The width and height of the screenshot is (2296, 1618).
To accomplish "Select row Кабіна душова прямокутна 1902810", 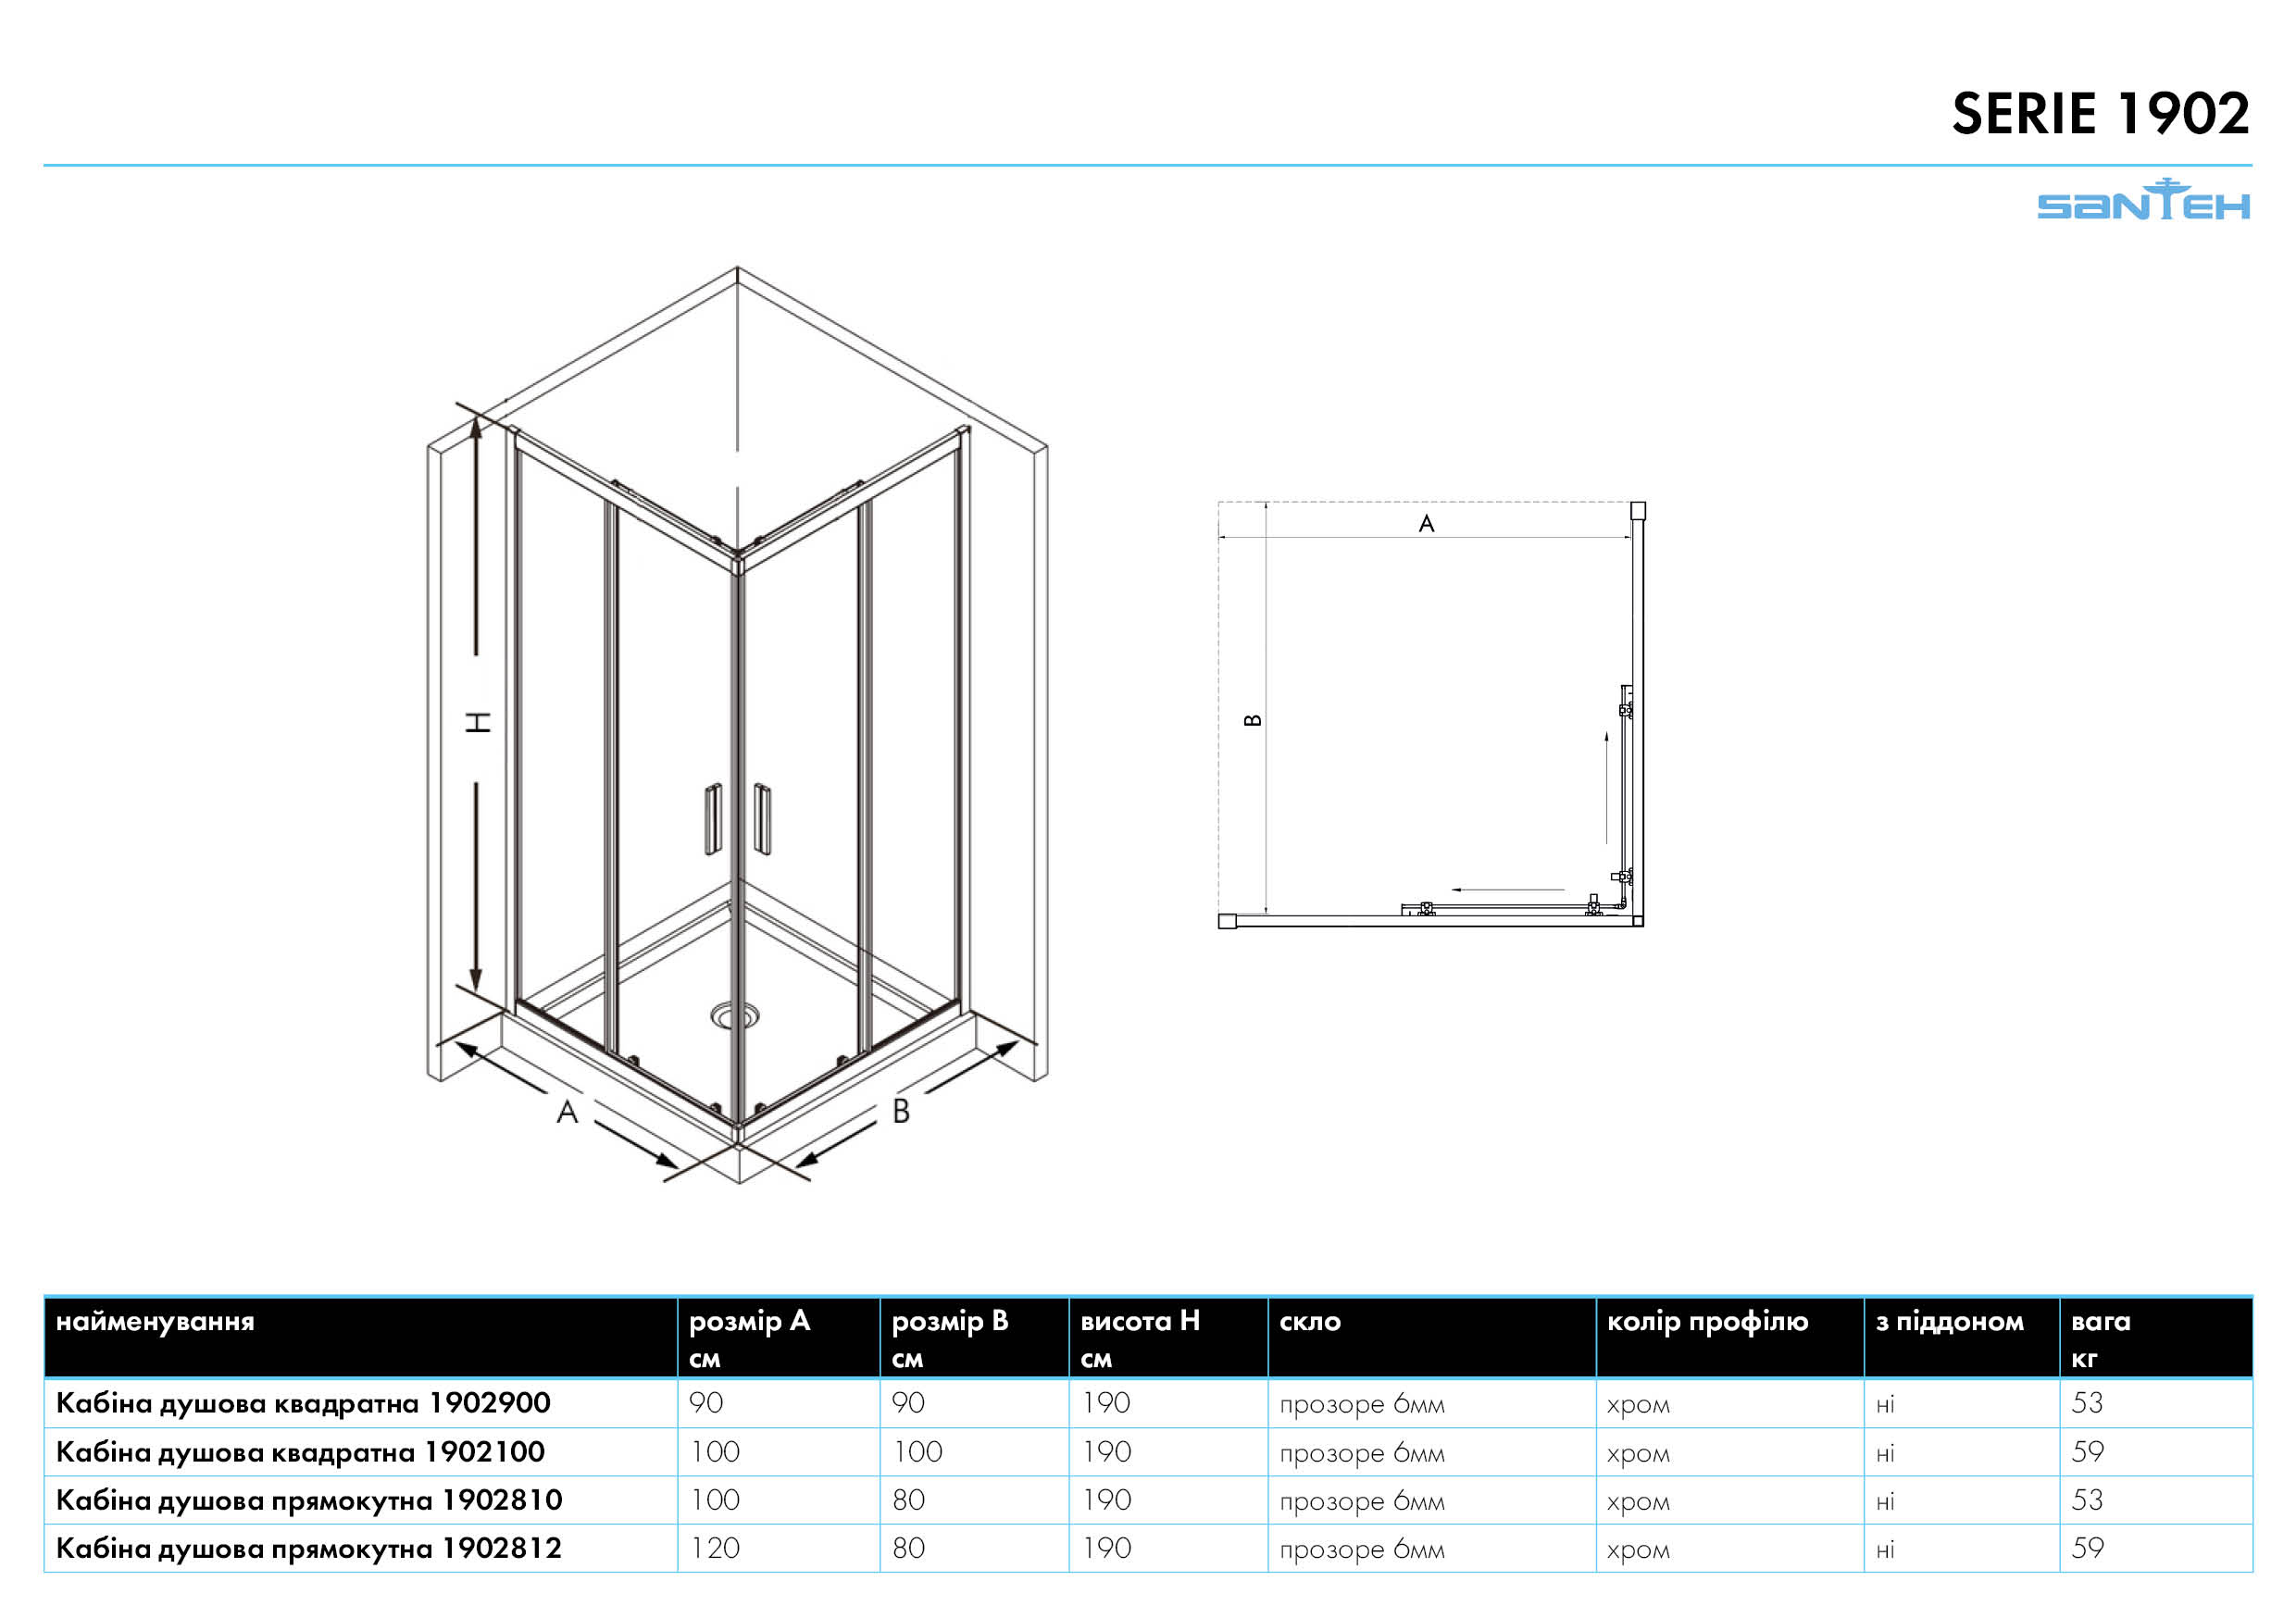I will pyautogui.click(x=309, y=1500).
